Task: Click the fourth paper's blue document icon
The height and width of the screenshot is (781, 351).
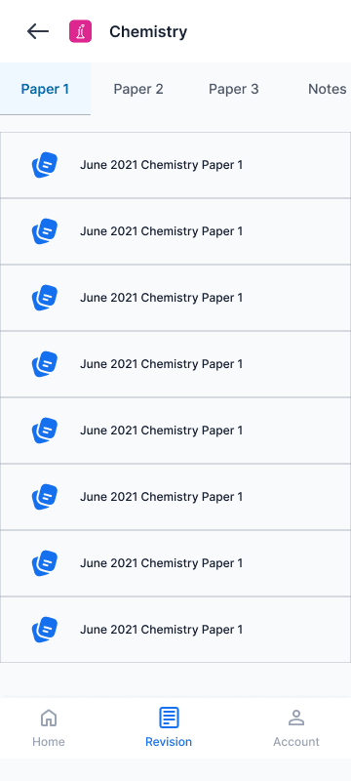Action: point(45,364)
